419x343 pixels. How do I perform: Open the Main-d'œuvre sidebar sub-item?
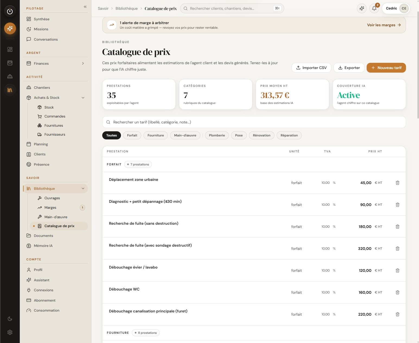click(x=59, y=217)
